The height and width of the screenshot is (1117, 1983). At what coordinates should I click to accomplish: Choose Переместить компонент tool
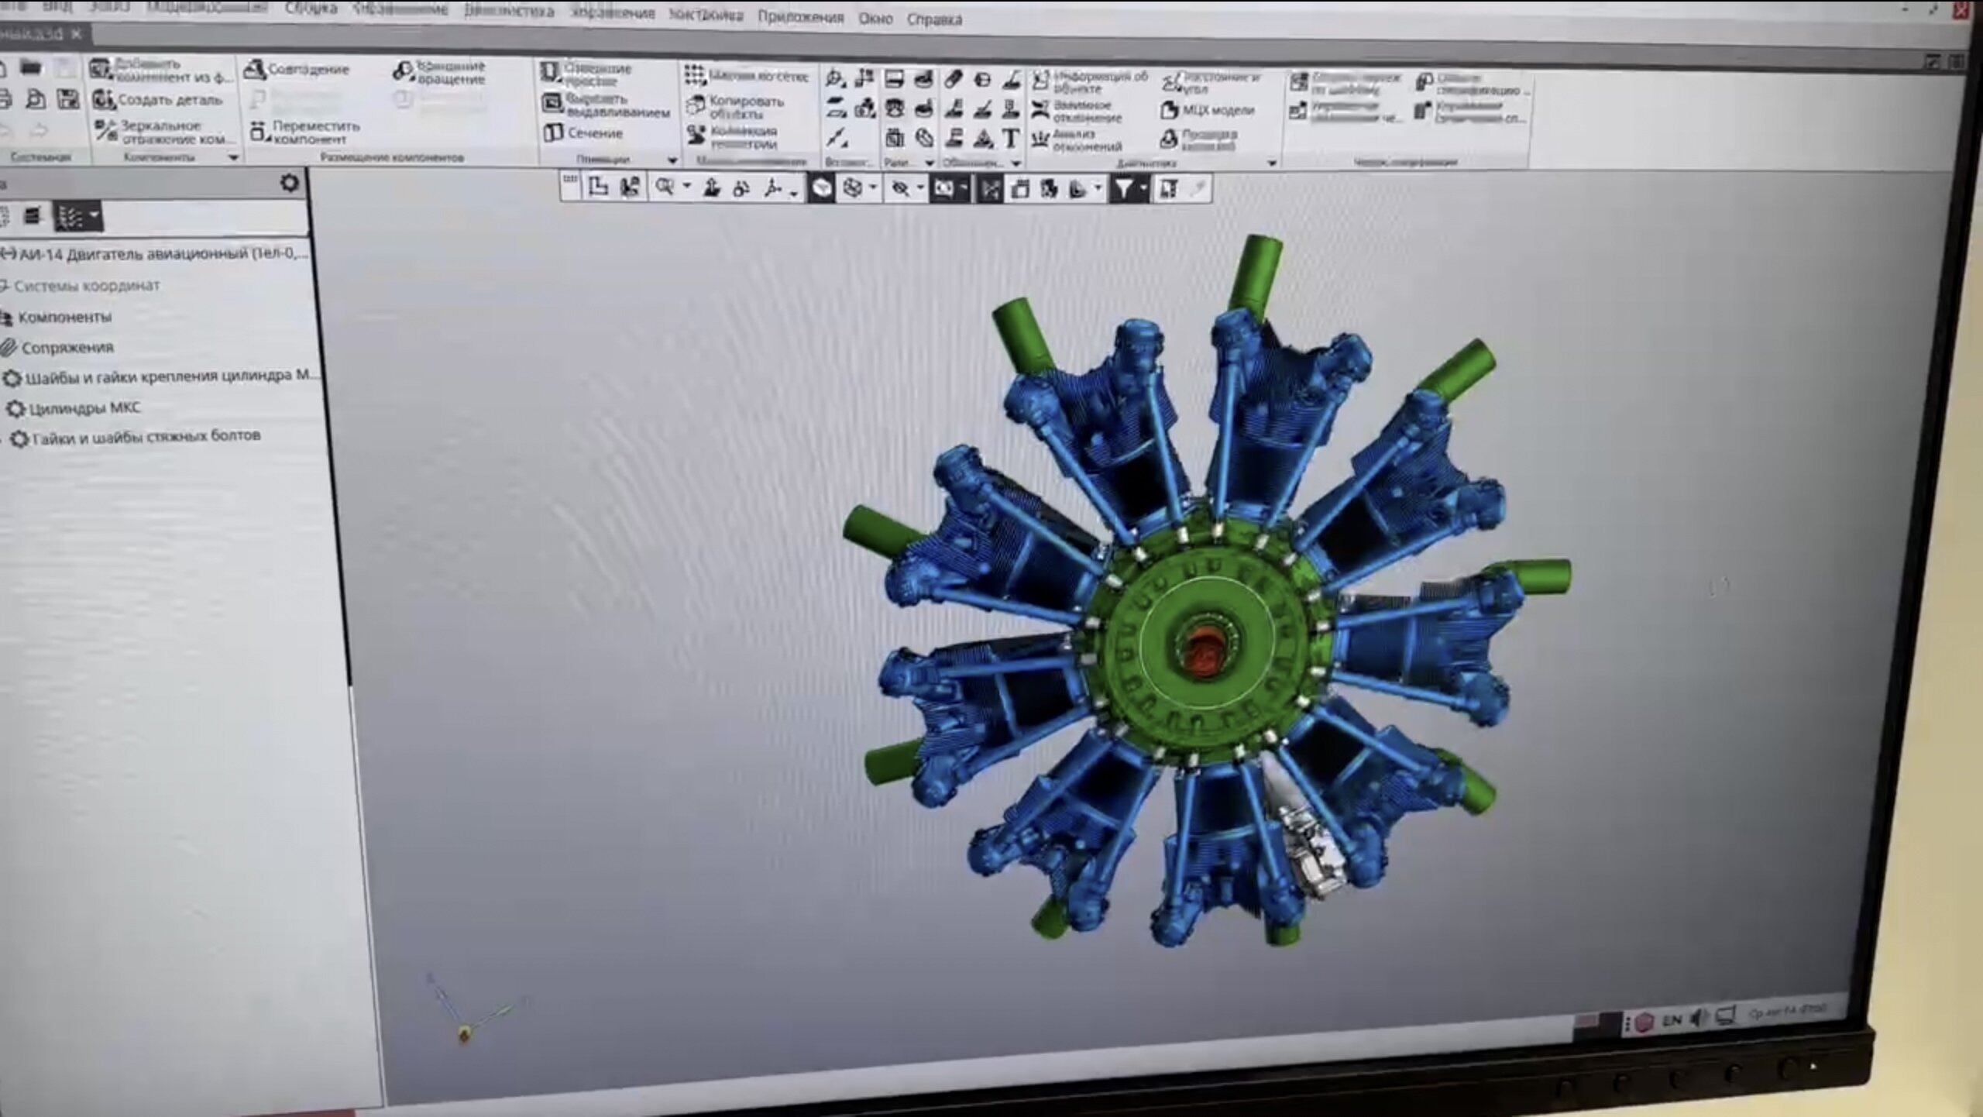click(x=304, y=132)
